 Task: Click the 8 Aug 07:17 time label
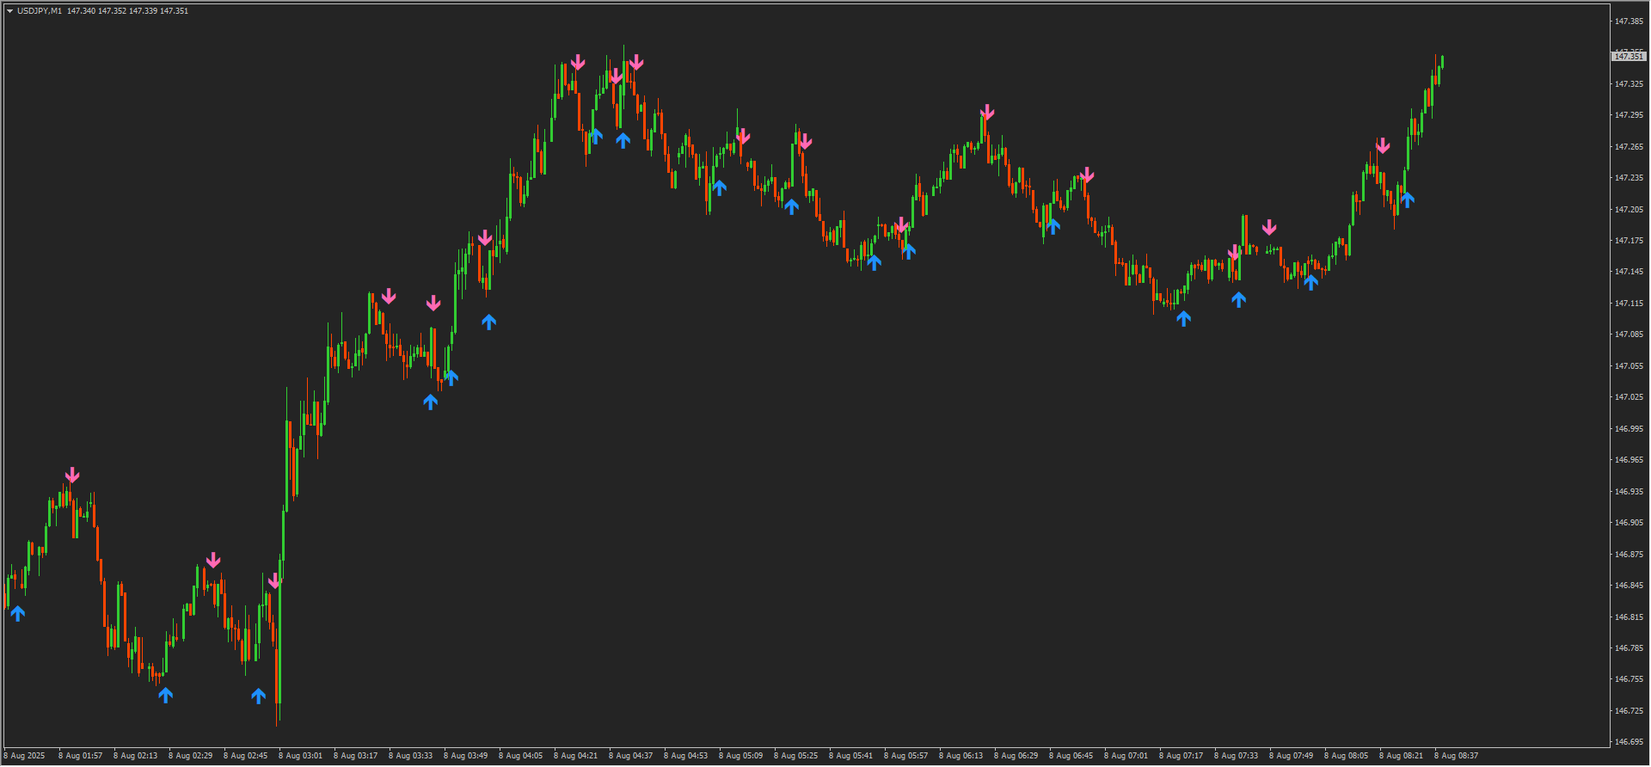pos(1181,757)
